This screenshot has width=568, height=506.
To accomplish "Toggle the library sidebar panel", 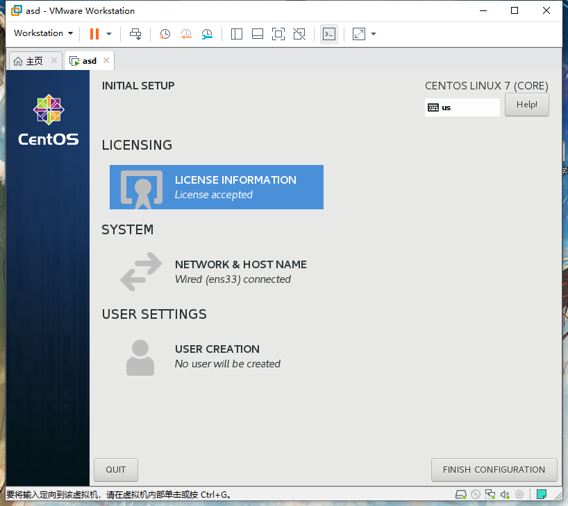I will tap(237, 34).
